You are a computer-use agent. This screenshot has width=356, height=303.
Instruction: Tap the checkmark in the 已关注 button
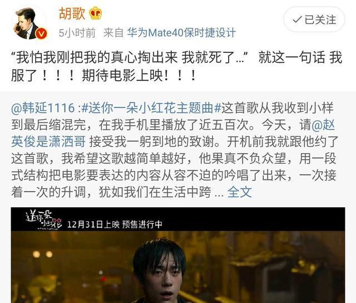click(297, 20)
